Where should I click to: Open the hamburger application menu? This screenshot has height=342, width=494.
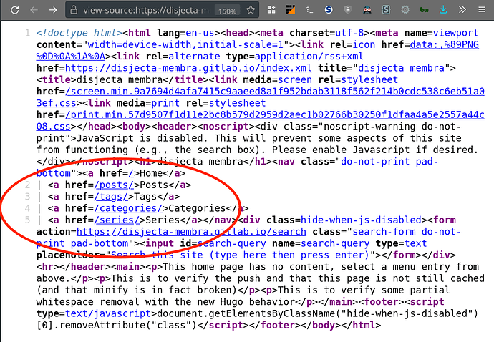481,10
